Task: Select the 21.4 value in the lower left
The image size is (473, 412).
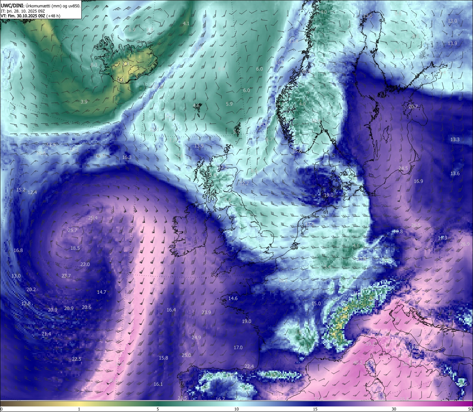Action: (x=46, y=334)
